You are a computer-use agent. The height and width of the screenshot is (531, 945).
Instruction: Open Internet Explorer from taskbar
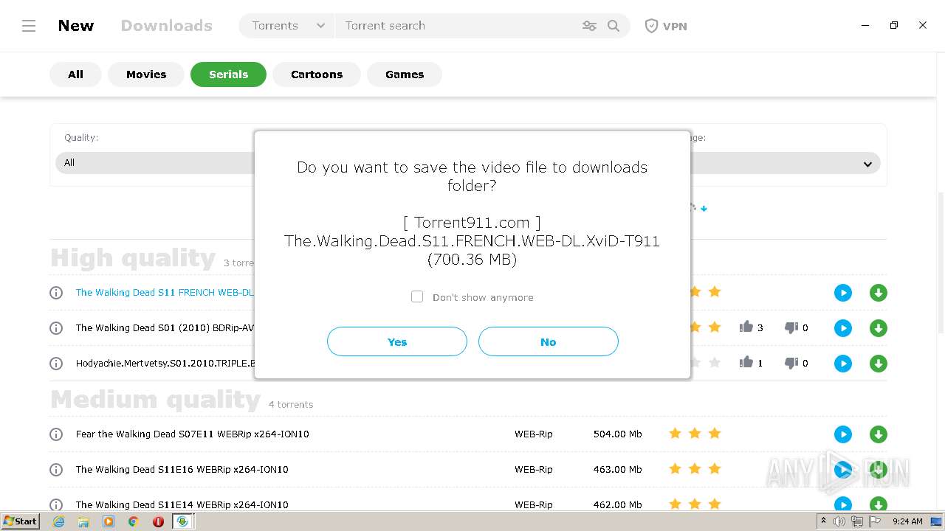[x=58, y=521]
